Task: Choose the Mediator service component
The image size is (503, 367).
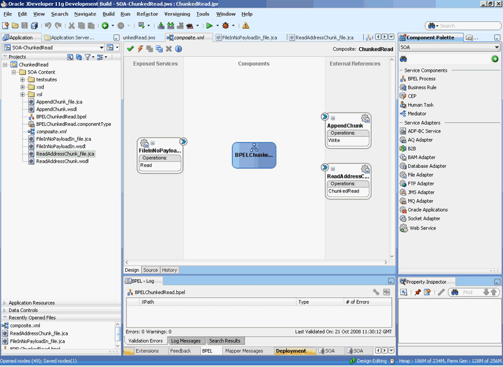Action: 416,114
